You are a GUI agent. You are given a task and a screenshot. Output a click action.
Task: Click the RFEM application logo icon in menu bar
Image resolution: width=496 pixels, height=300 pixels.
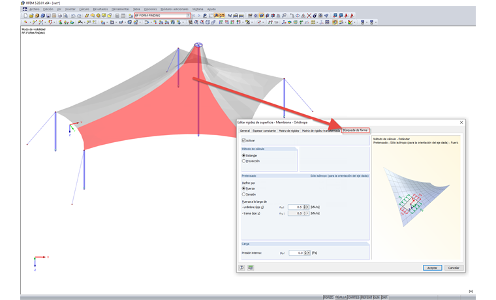tap(25, 9)
